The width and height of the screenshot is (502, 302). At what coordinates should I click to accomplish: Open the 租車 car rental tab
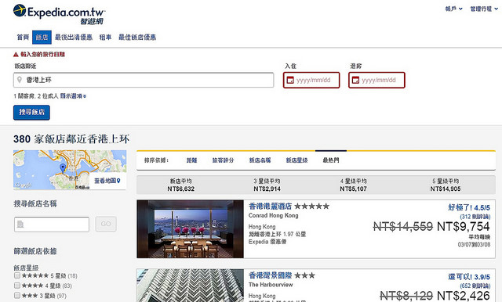(x=105, y=38)
